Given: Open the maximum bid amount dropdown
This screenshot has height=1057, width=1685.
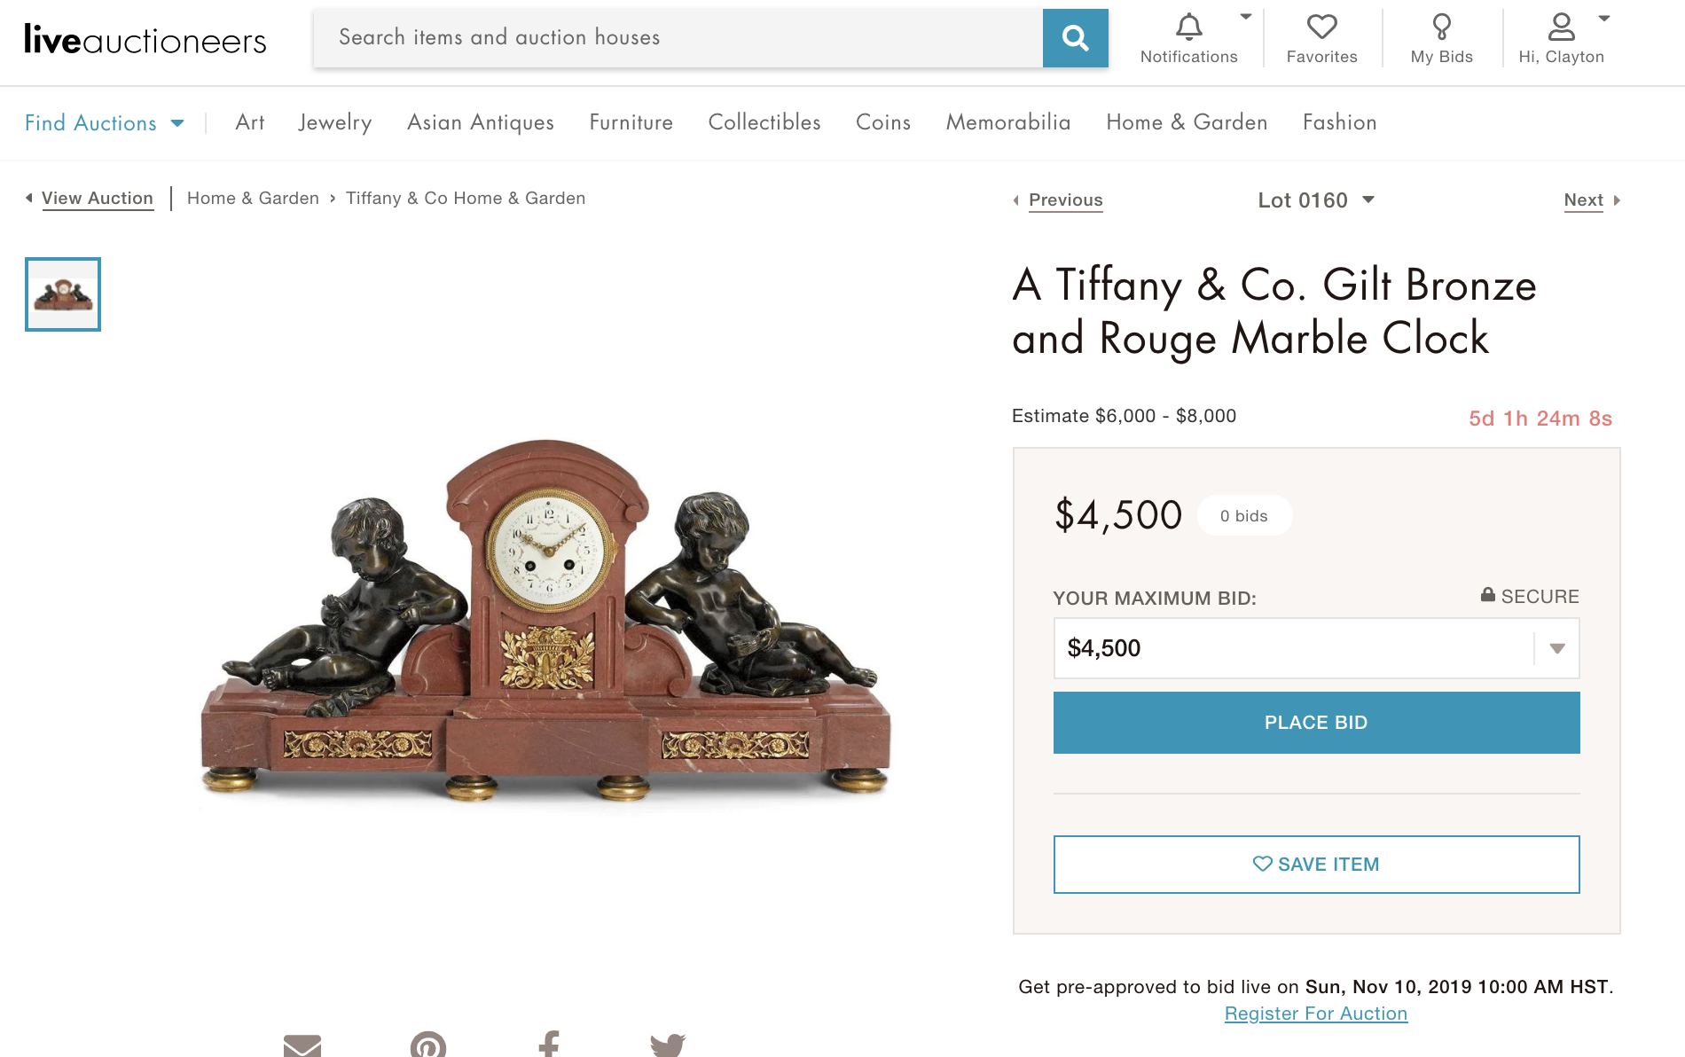Looking at the screenshot, I should click(1556, 648).
